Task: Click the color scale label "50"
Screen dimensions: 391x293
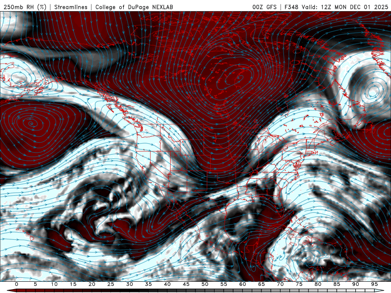Action: pyautogui.click(x=205, y=284)
